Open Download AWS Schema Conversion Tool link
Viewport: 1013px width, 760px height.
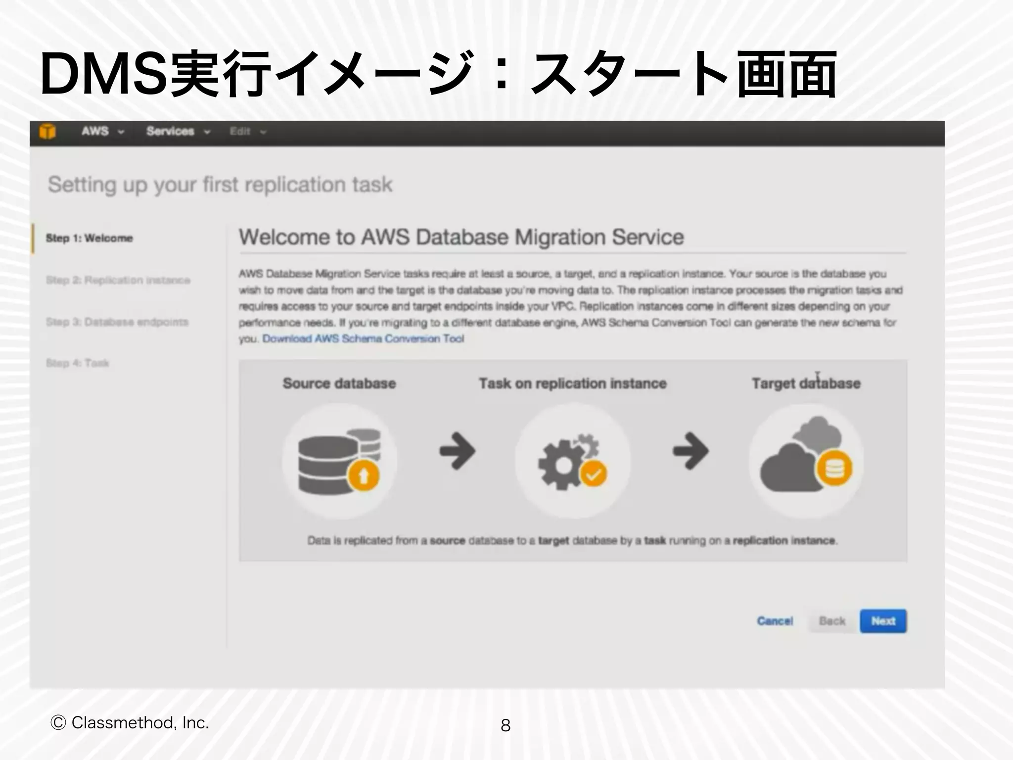coord(363,339)
